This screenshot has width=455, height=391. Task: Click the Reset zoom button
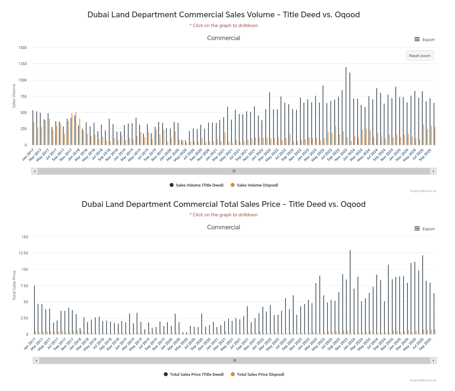[x=420, y=56]
